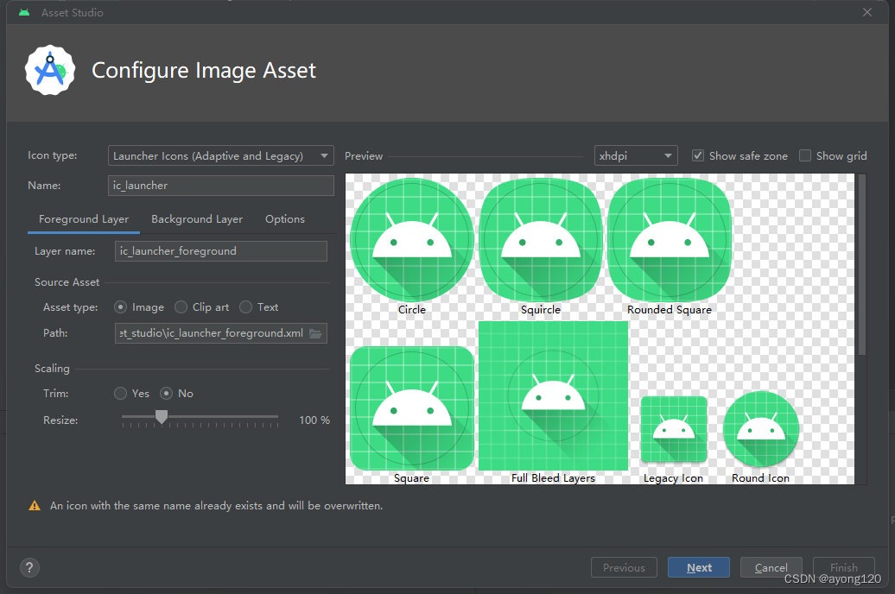Screen dimensions: 895x594
Task: Disable the Show safe zone checkbox
Action: click(697, 155)
